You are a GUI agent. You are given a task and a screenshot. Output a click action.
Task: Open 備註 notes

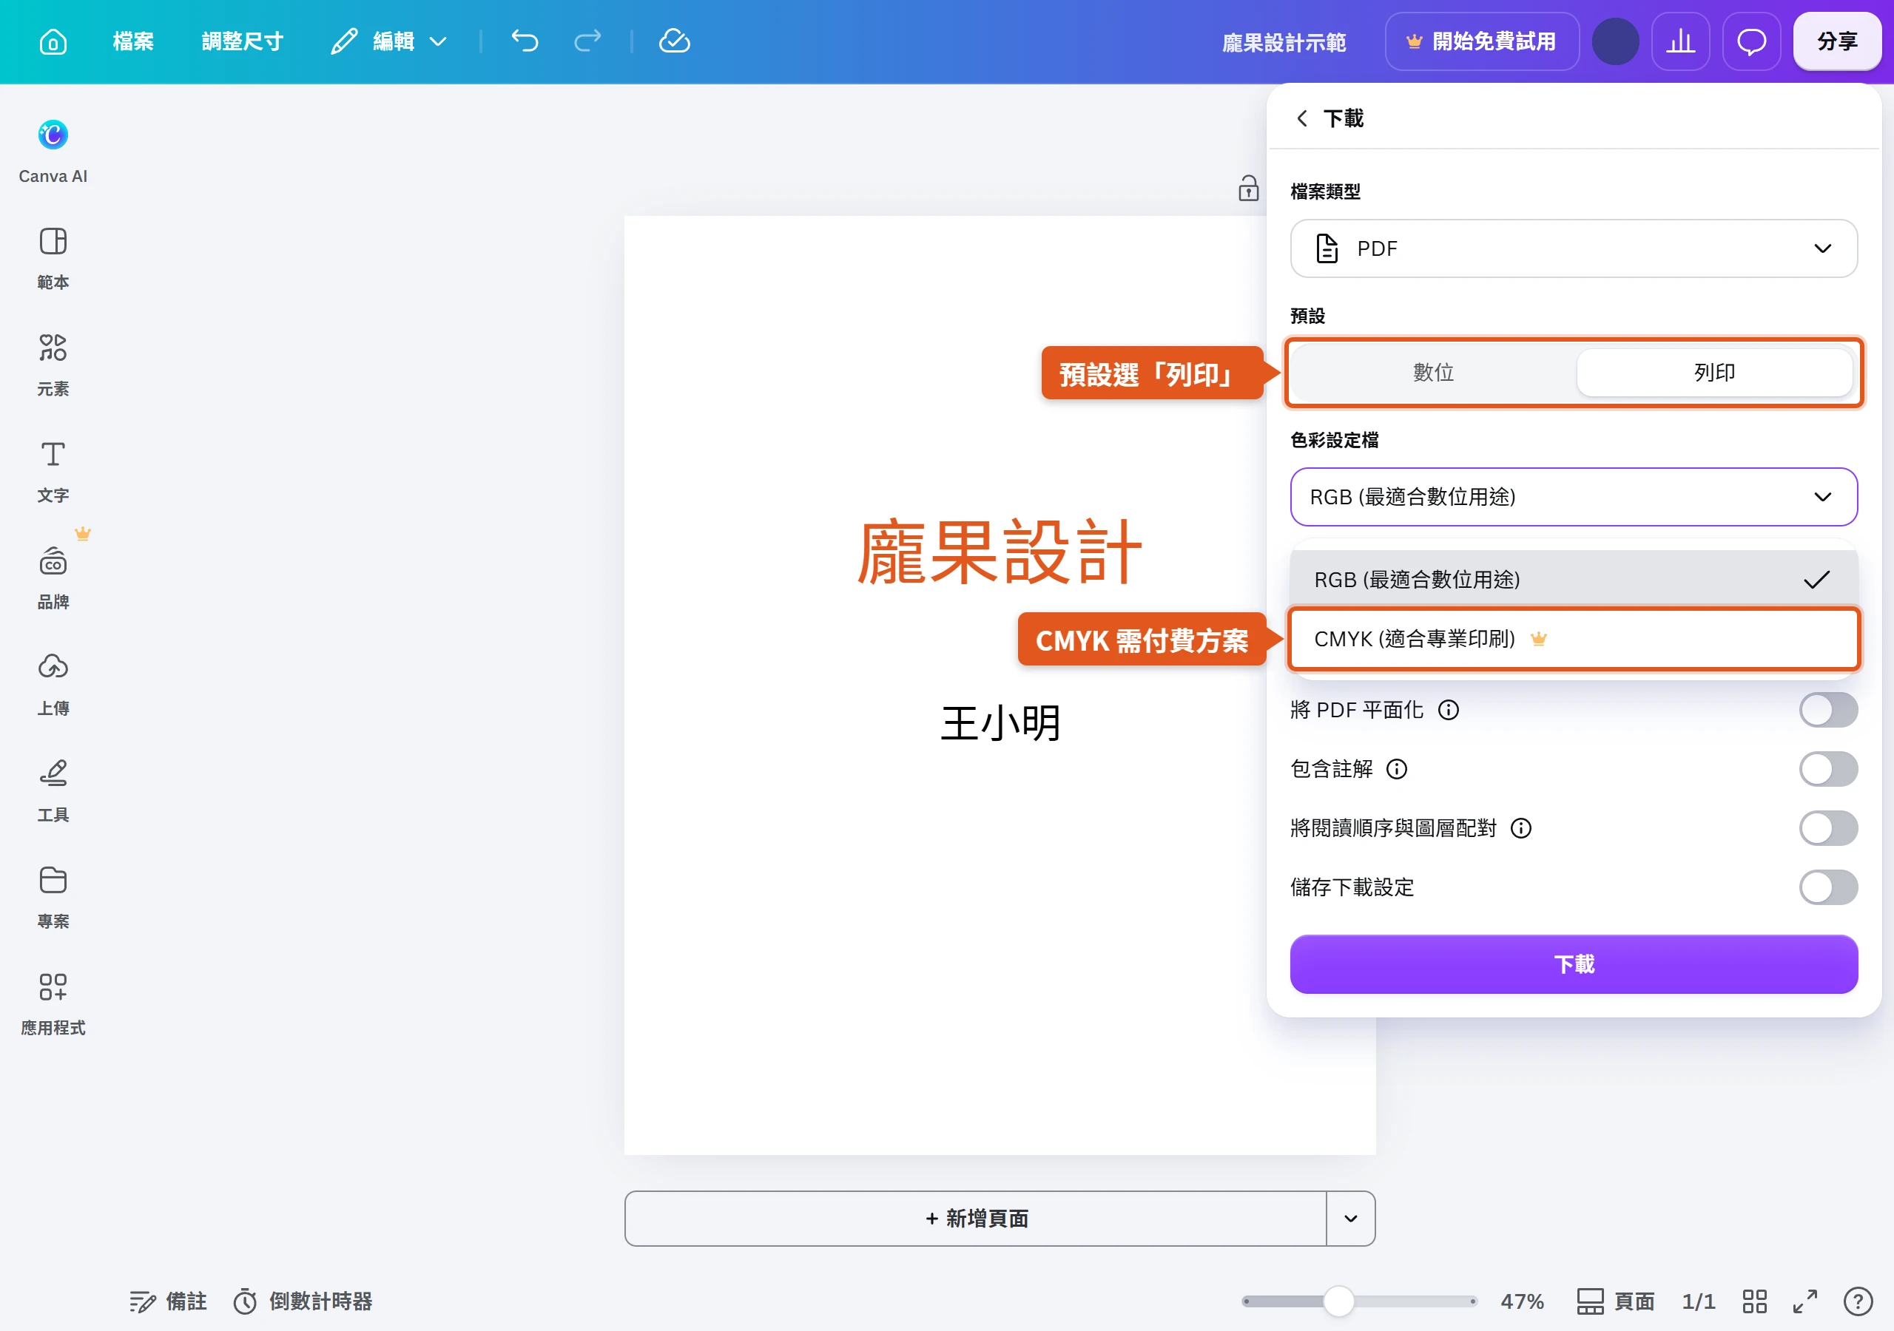click(x=167, y=1301)
